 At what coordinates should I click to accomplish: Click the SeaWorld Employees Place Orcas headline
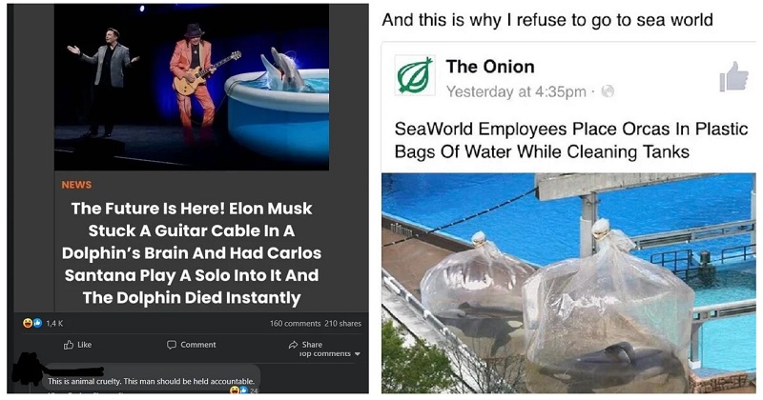click(570, 140)
